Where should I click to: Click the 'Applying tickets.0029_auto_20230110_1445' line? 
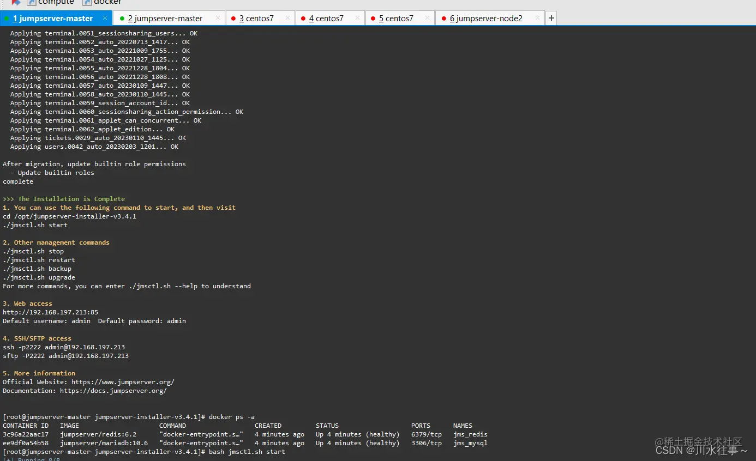pos(98,138)
